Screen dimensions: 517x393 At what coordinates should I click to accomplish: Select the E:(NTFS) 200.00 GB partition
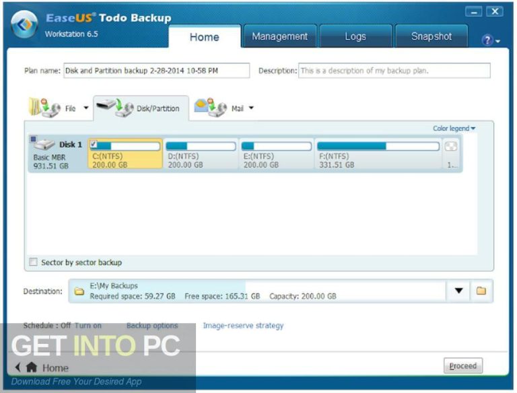coord(276,154)
